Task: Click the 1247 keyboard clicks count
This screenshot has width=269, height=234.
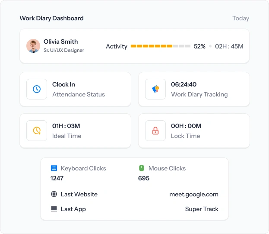Action: [x=57, y=178]
